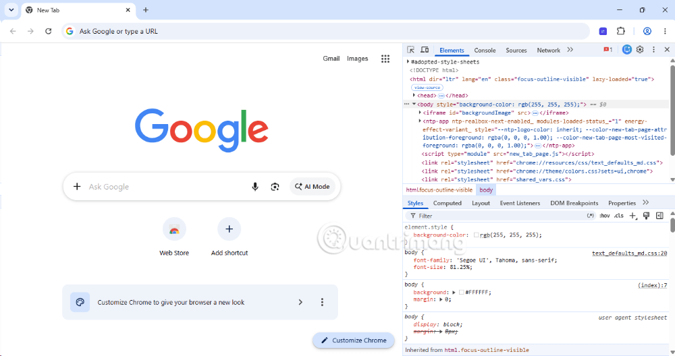Click the new style rule plus icon
The width and height of the screenshot is (675, 356).
tap(632, 216)
